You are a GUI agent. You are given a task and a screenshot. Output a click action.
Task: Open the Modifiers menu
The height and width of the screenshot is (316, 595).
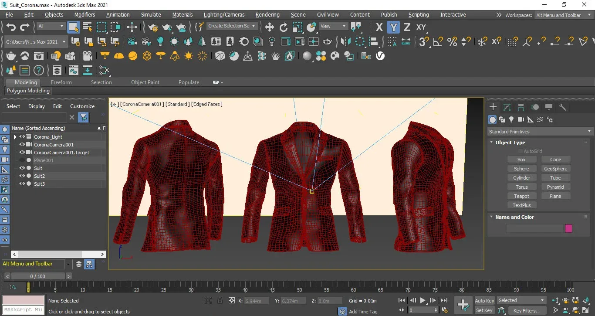pos(85,15)
